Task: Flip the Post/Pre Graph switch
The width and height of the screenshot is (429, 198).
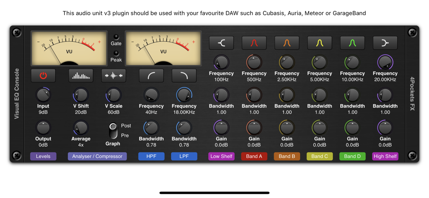Action: 113,130
